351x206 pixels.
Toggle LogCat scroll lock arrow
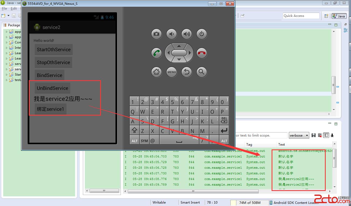click(x=332, y=135)
